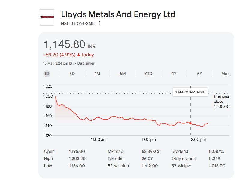Viewport: 240px width, 185px height.
Task: Show the 6M price chart
Action: (123, 74)
